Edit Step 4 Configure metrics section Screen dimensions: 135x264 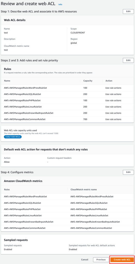pos(128,172)
